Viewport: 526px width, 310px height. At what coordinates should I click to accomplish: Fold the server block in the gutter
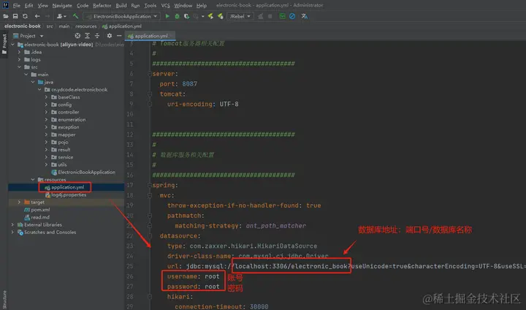pyautogui.click(x=150, y=74)
